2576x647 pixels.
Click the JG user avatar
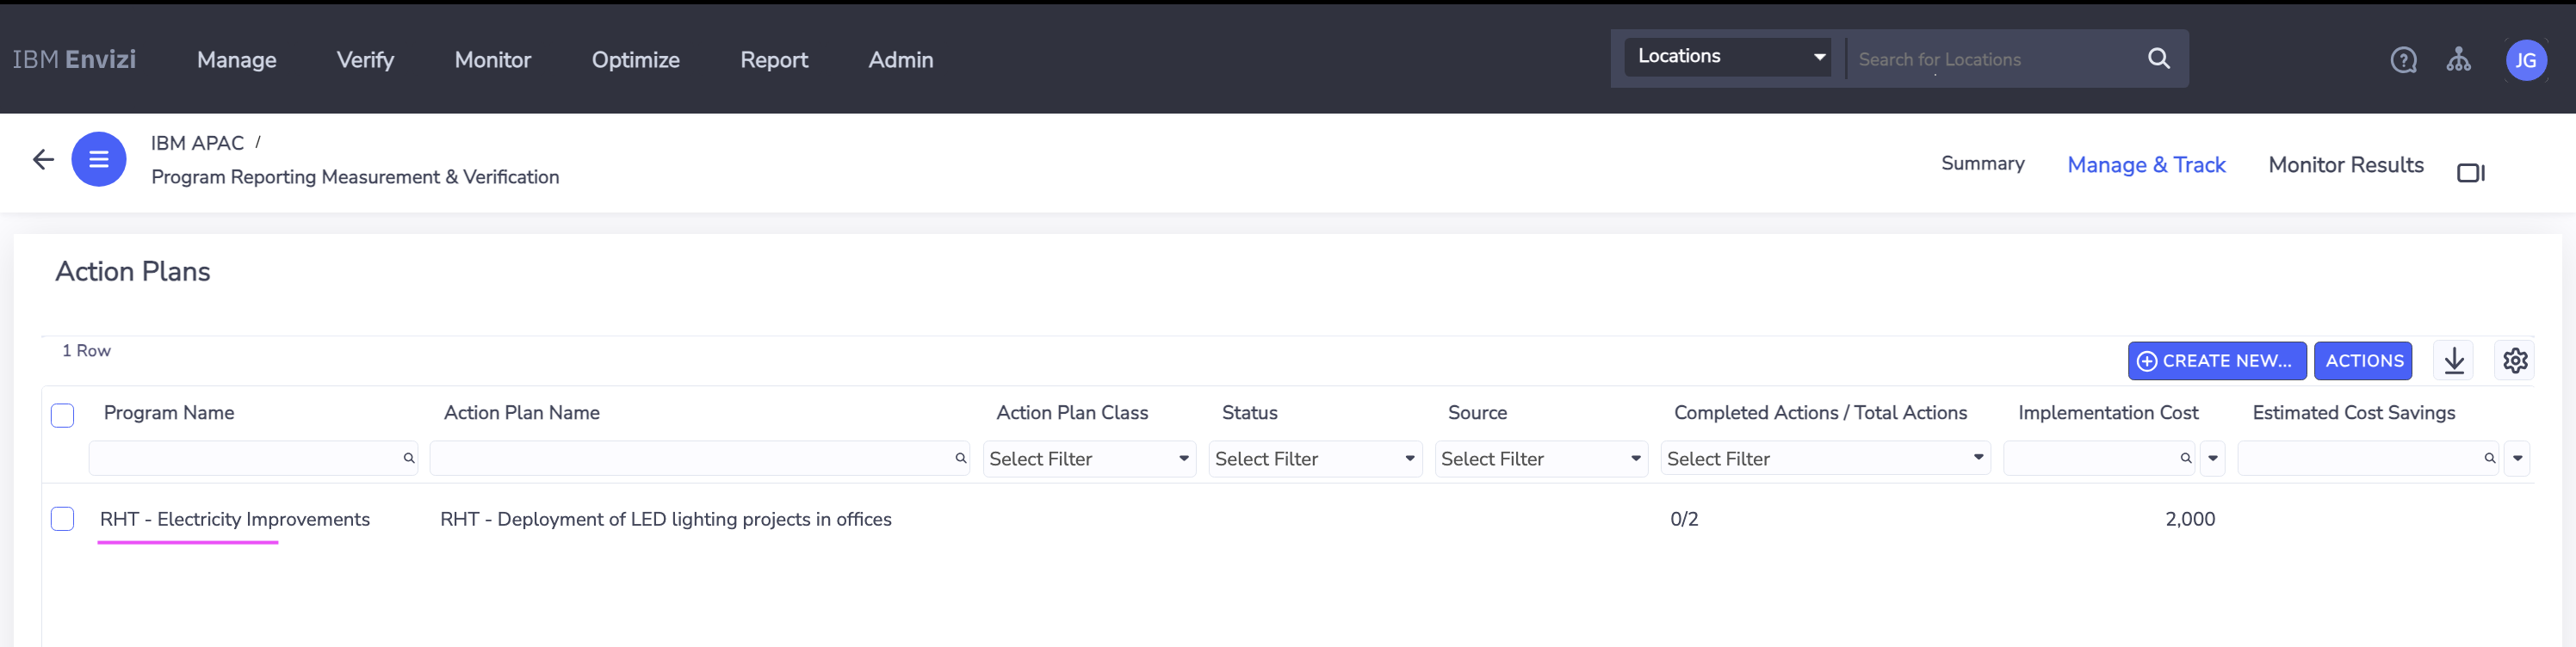[x=2525, y=60]
